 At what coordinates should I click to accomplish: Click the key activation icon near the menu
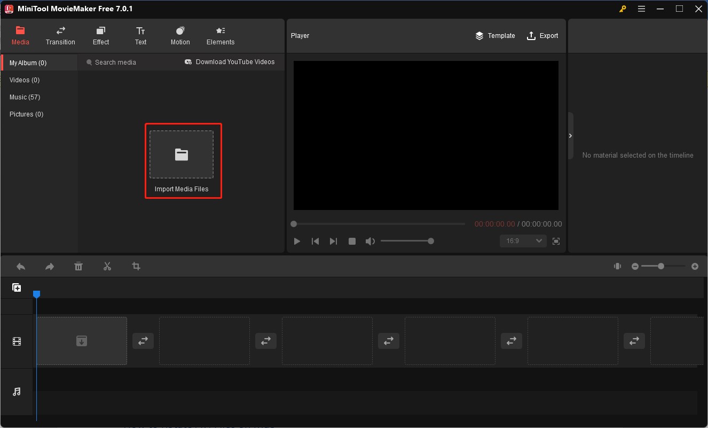[623, 9]
